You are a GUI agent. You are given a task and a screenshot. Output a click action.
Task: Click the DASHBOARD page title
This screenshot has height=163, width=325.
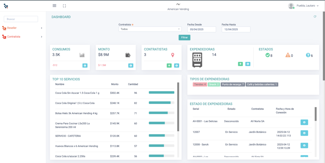tap(61, 17)
